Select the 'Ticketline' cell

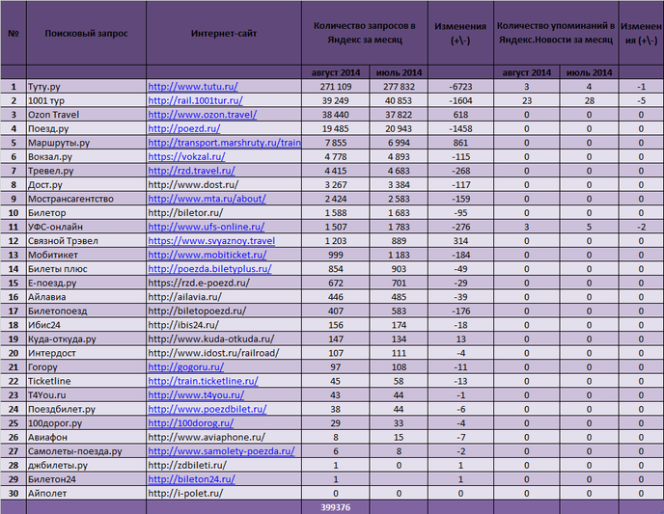[87, 381]
